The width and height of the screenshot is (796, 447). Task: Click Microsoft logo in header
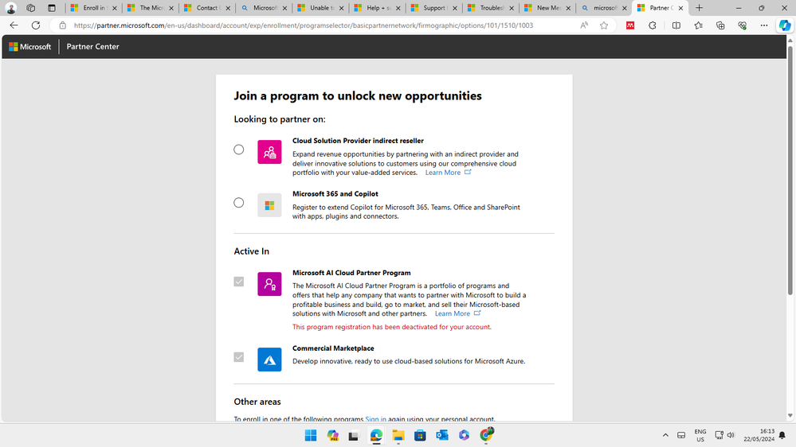[x=30, y=47]
